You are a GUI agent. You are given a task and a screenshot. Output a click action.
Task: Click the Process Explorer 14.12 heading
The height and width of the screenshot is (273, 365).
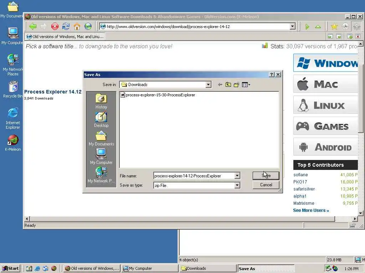pos(53,92)
